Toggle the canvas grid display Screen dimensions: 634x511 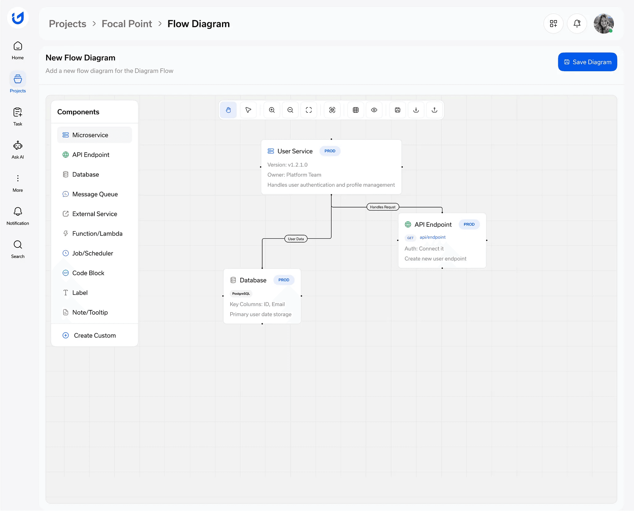coord(356,110)
